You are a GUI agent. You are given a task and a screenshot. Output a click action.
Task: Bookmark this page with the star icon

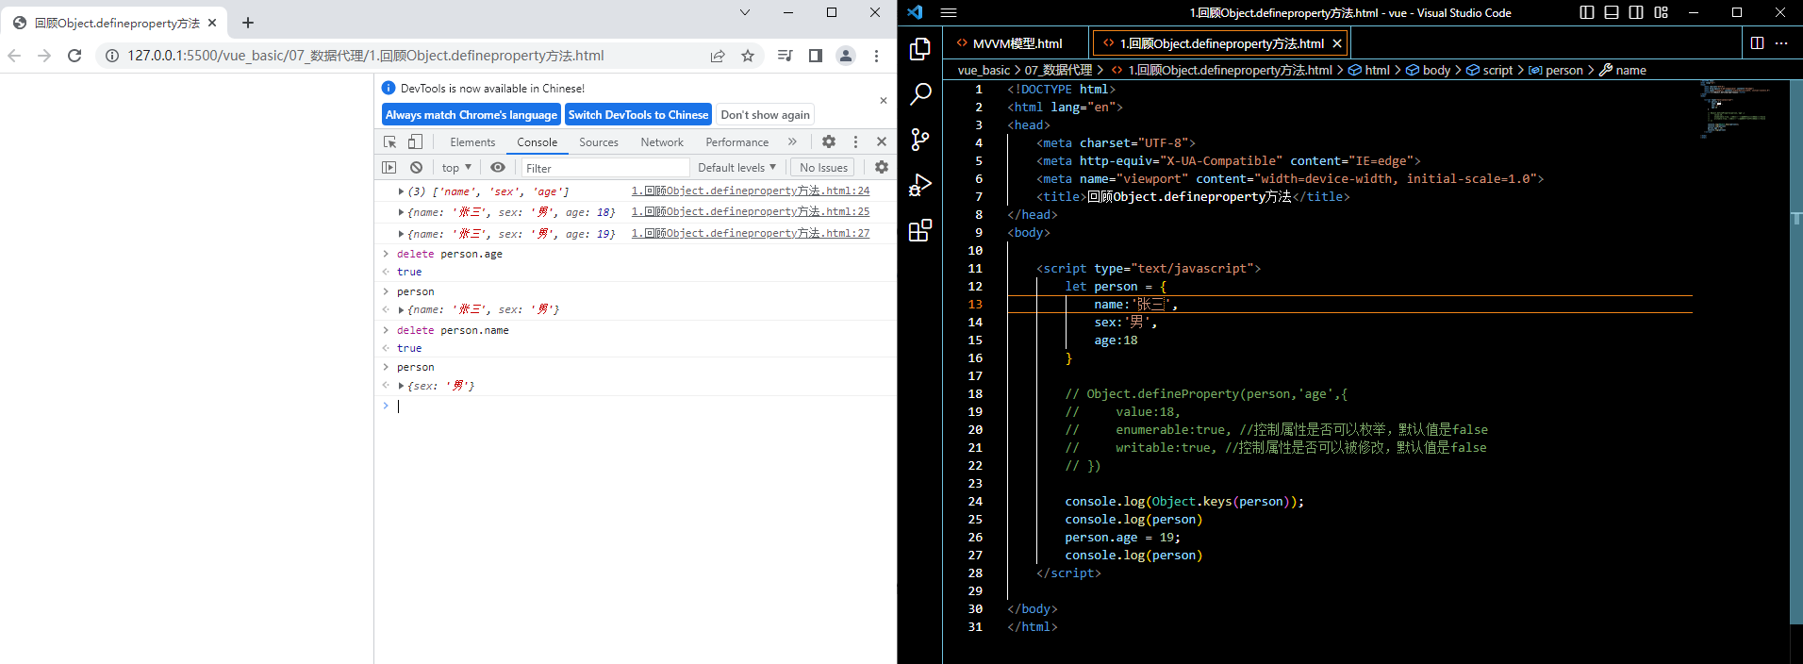(x=748, y=56)
